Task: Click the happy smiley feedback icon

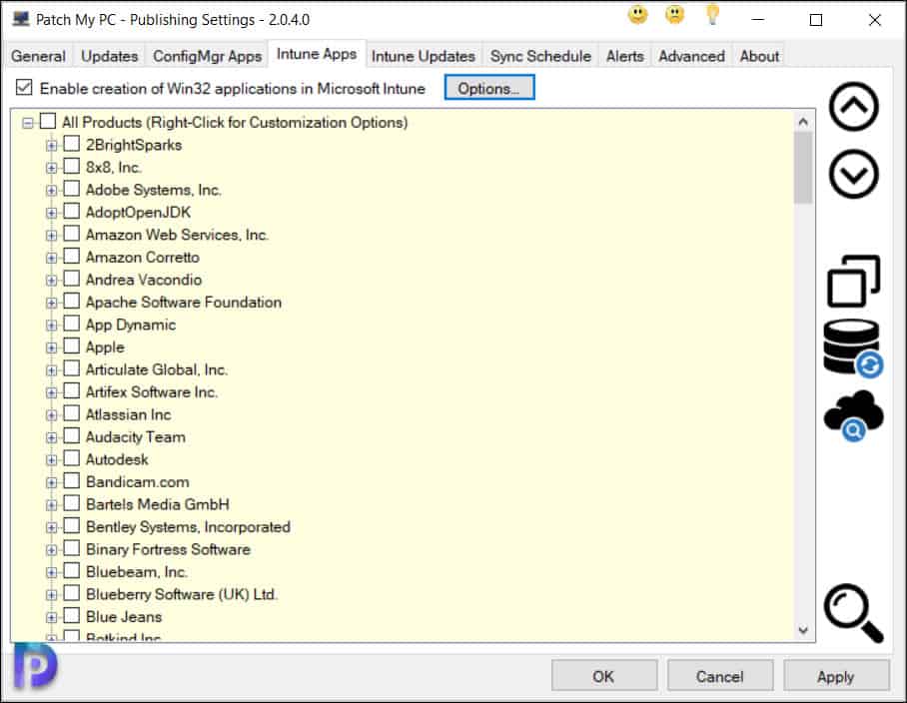Action: pyautogui.click(x=637, y=15)
